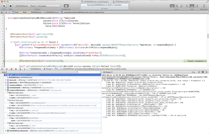Click the variables search field
The width and height of the screenshot is (209, 134).
pyautogui.click(x=88, y=72)
